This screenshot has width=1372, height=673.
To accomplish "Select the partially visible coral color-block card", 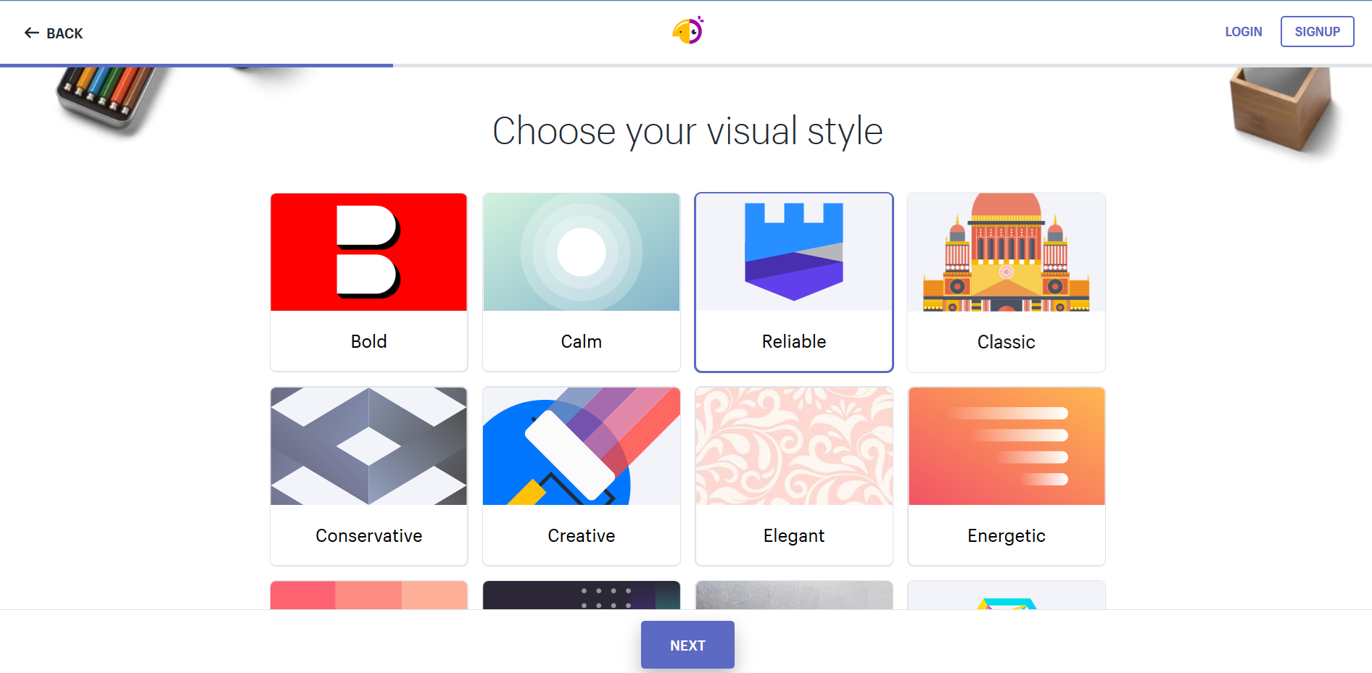I will (x=368, y=595).
